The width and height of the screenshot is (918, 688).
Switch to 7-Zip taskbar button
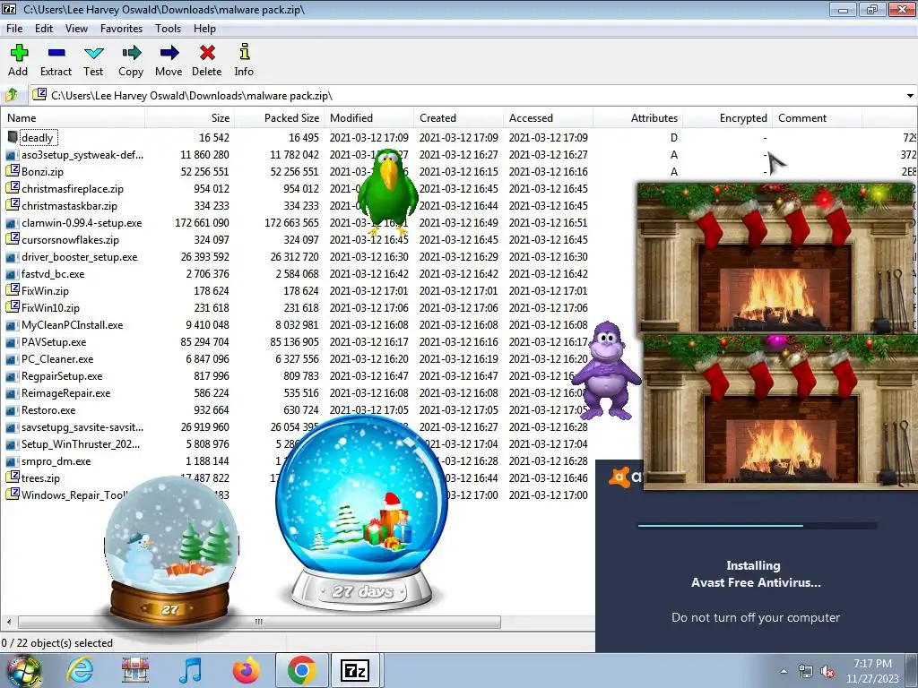coord(355,670)
